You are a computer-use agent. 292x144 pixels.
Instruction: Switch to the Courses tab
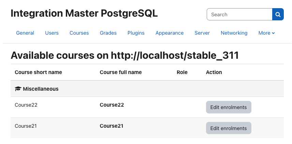[x=79, y=33]
